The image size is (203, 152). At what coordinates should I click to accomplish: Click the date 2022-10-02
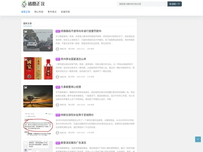(x=81, y=133)
